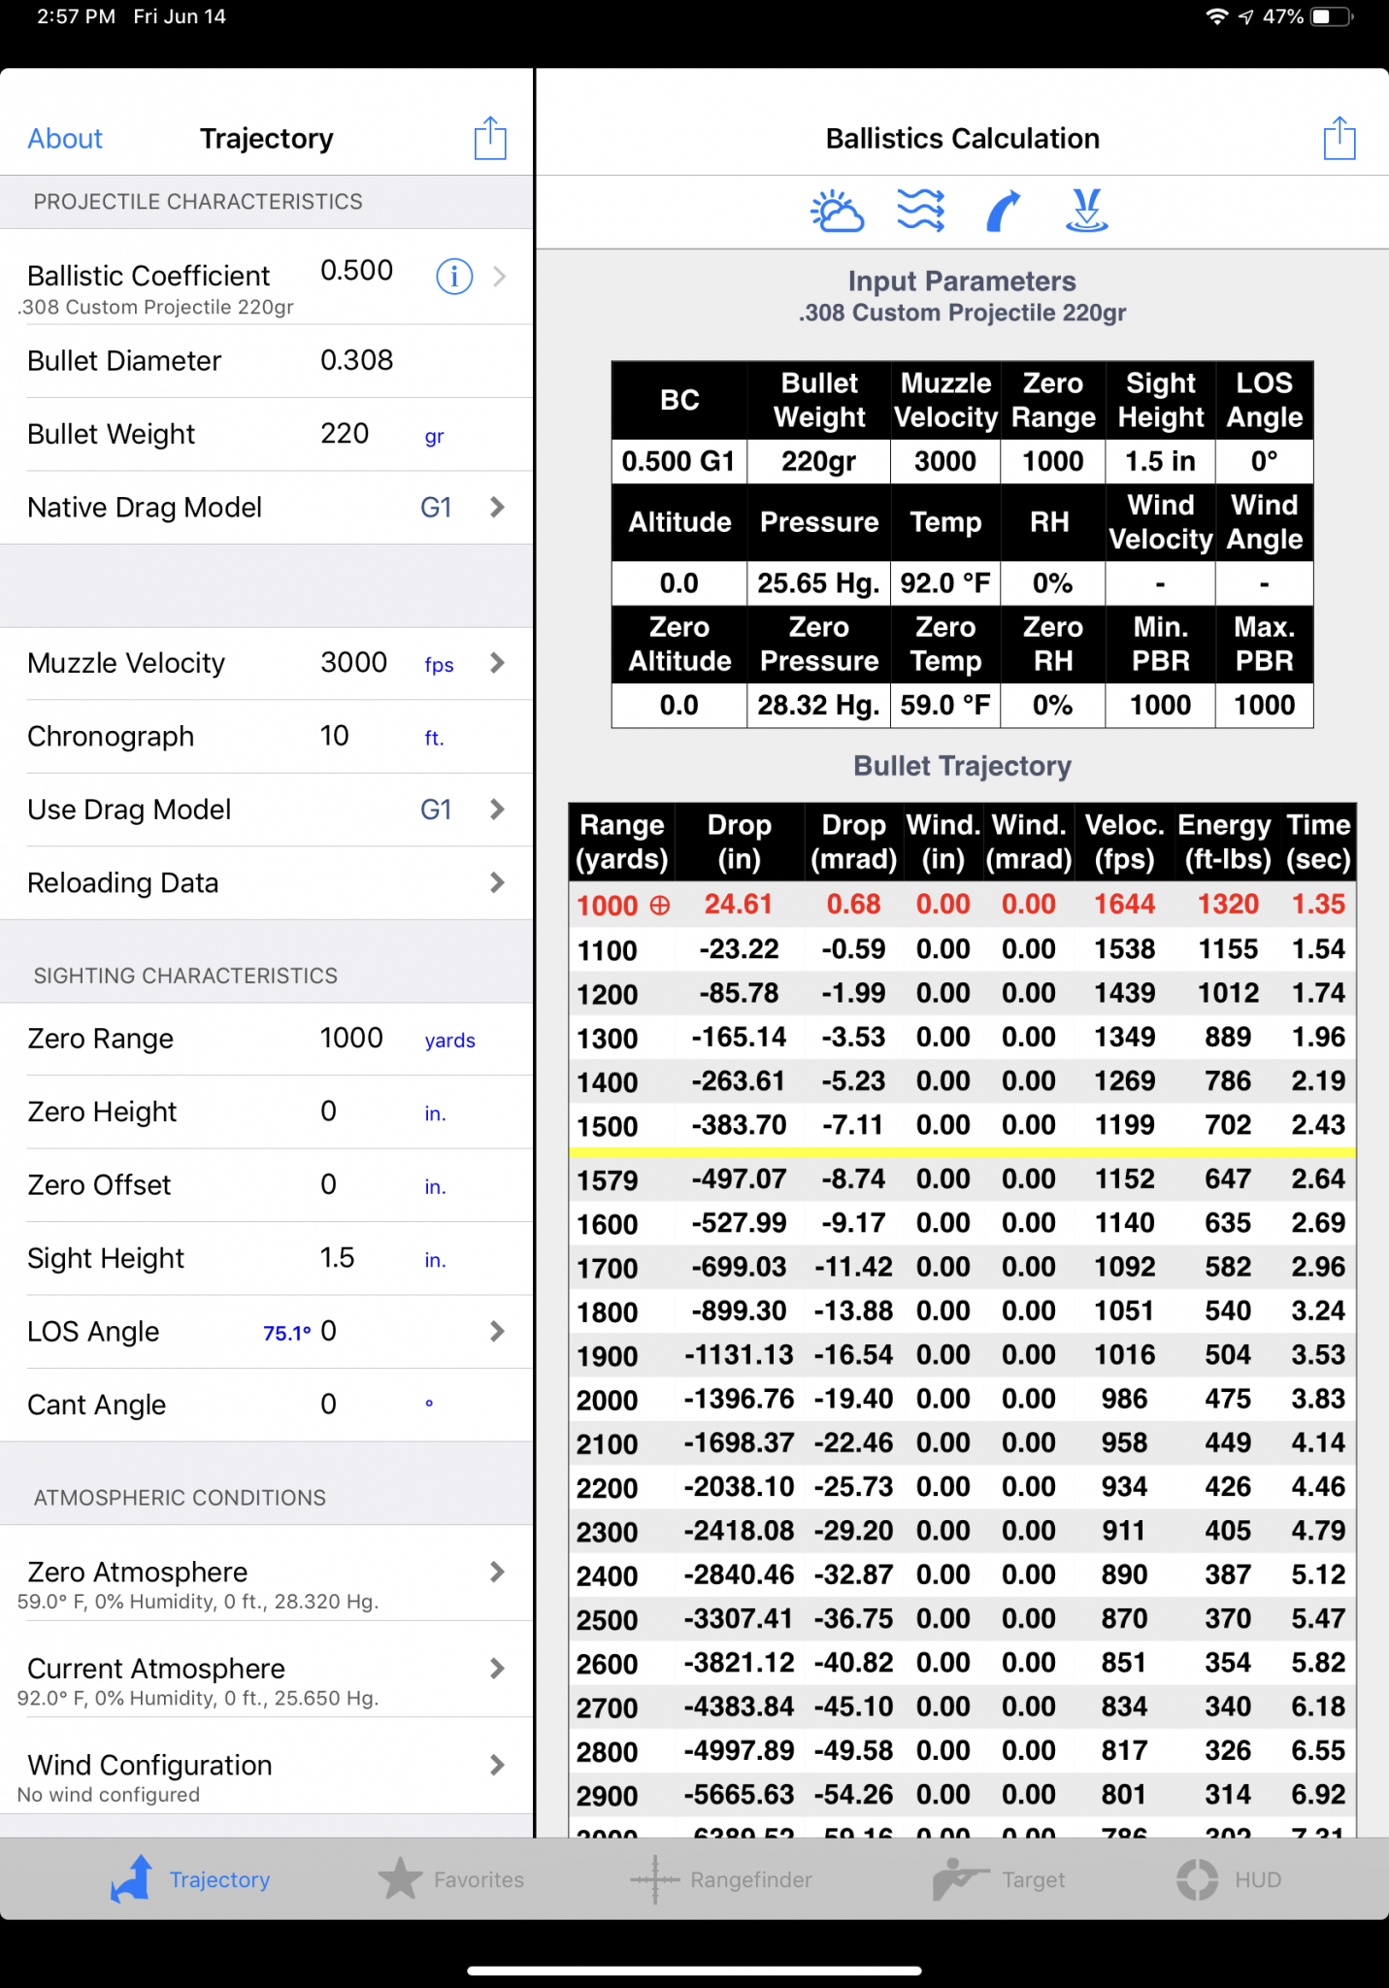Tap the 2900 yard trajectory row

962,1795
